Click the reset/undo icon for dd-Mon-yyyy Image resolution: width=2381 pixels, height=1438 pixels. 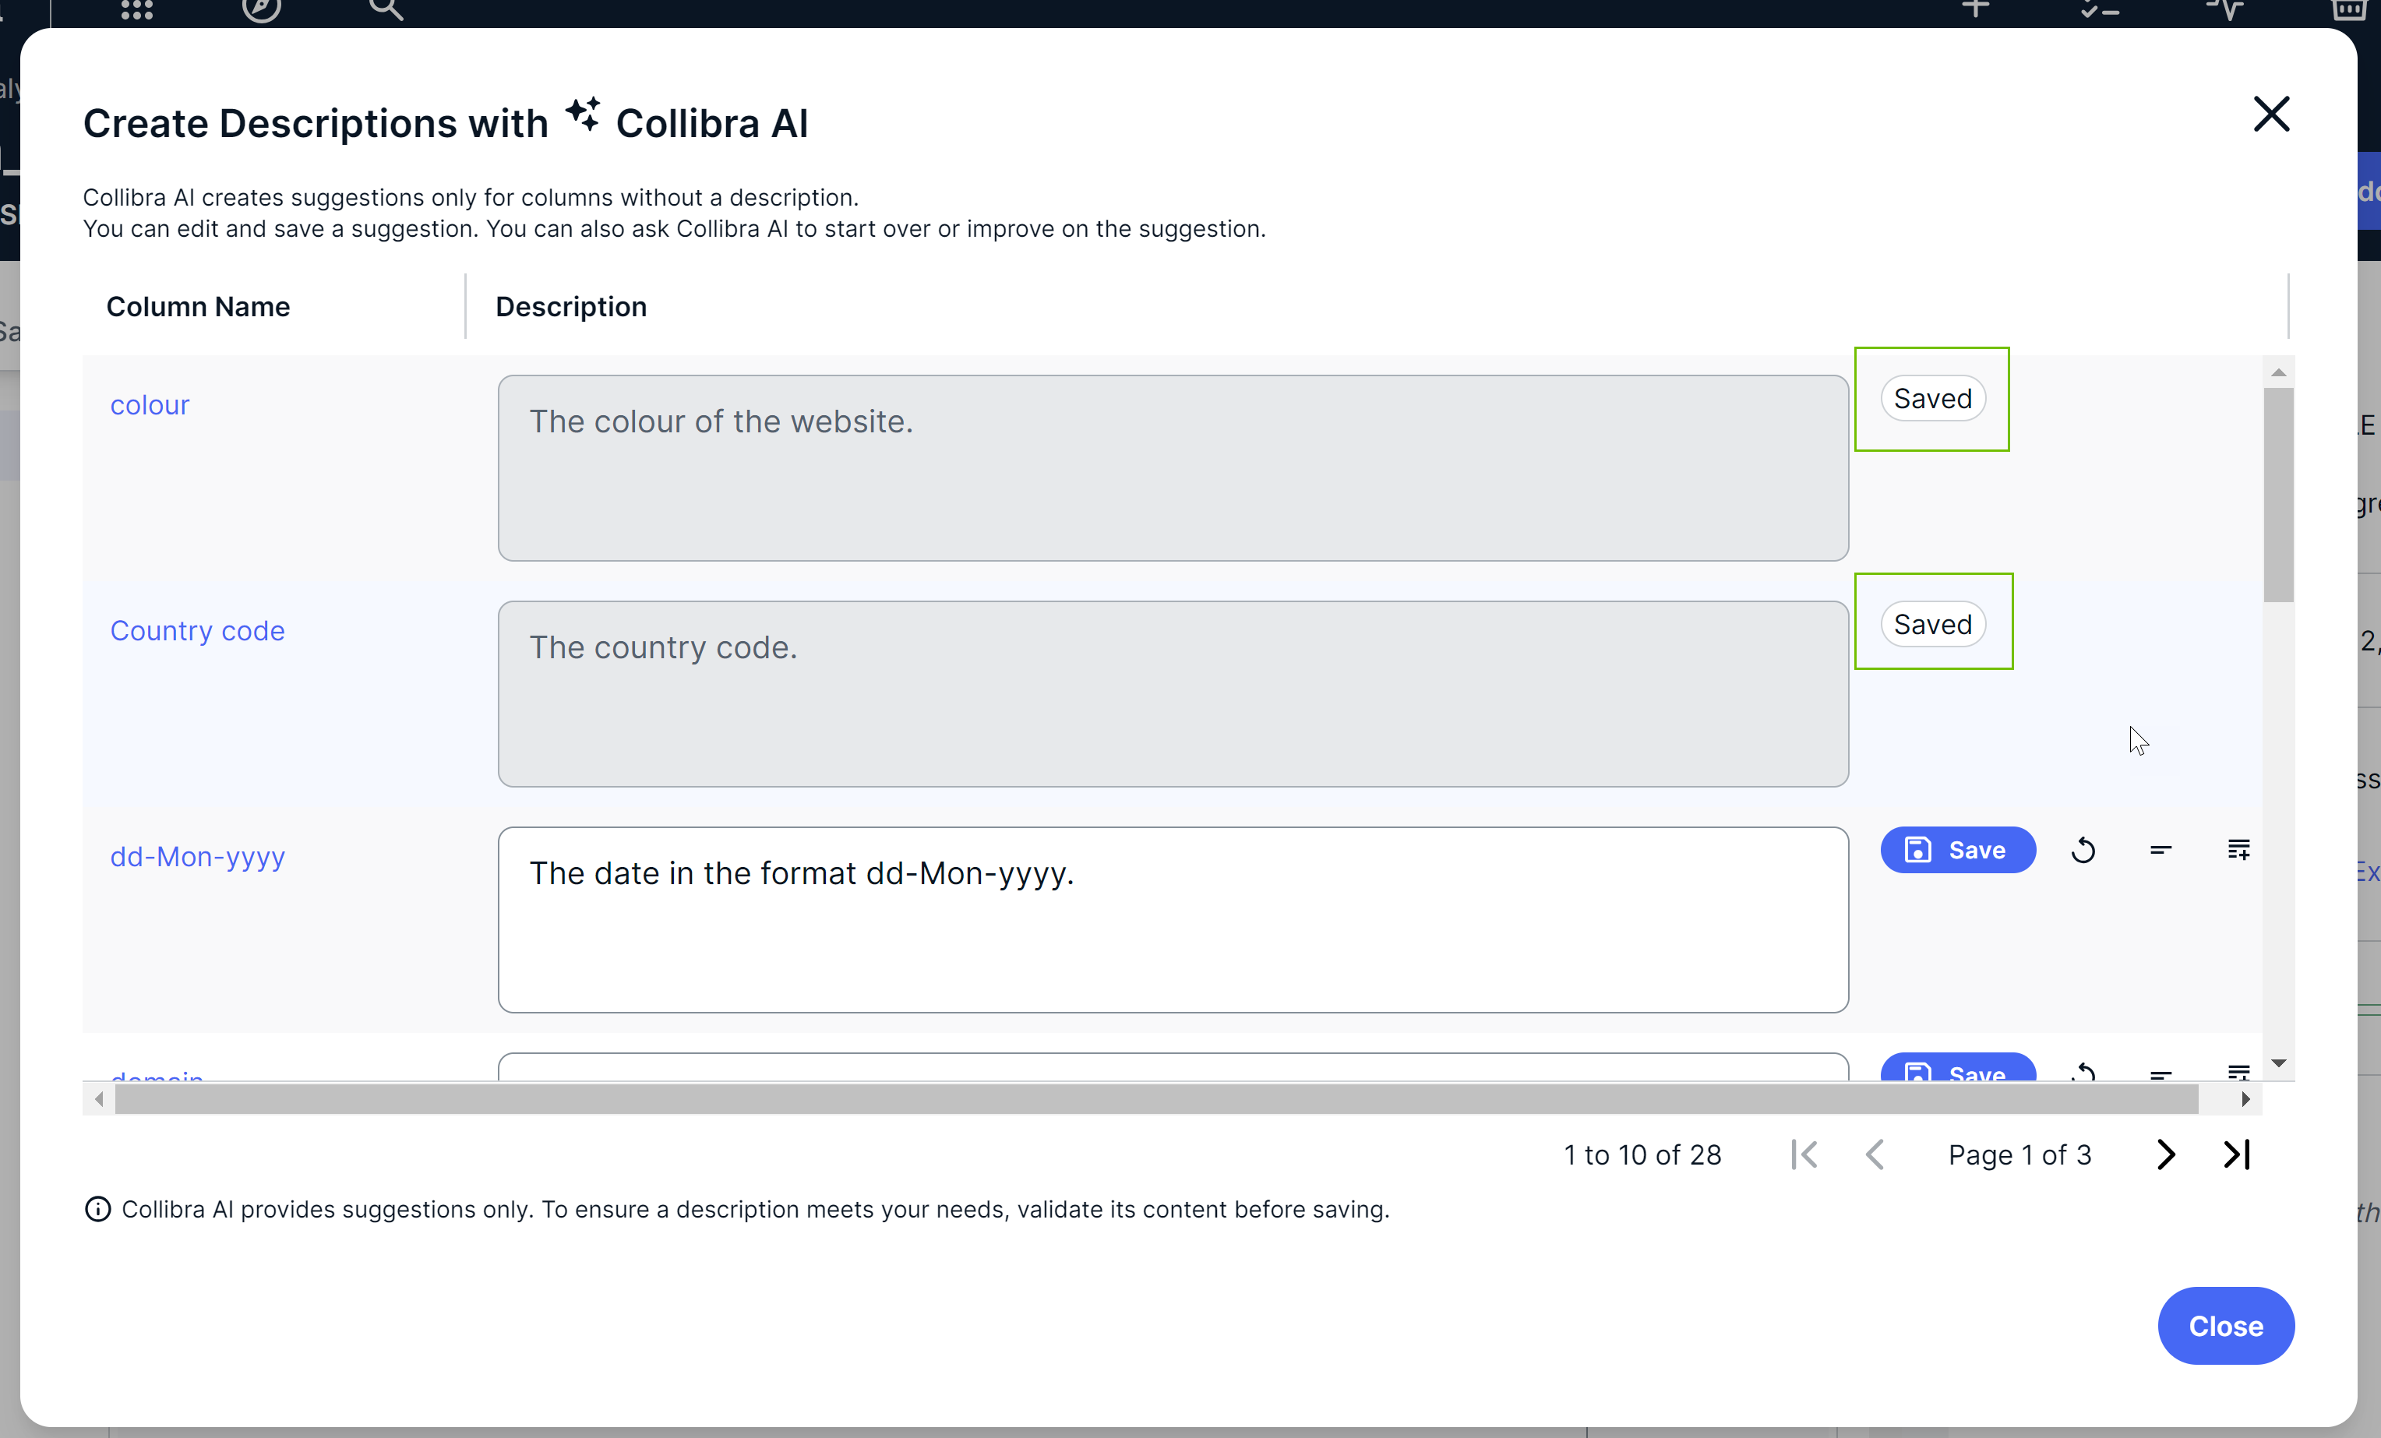2082,850
